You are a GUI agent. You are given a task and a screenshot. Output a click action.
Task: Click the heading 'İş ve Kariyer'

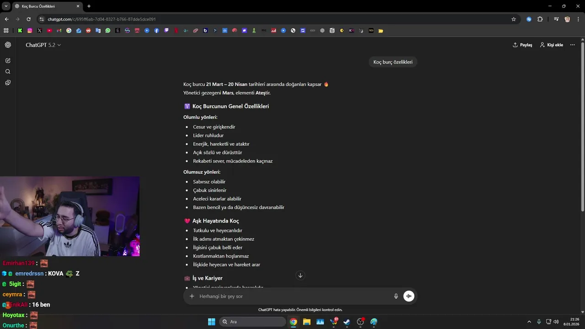point(207,278)
